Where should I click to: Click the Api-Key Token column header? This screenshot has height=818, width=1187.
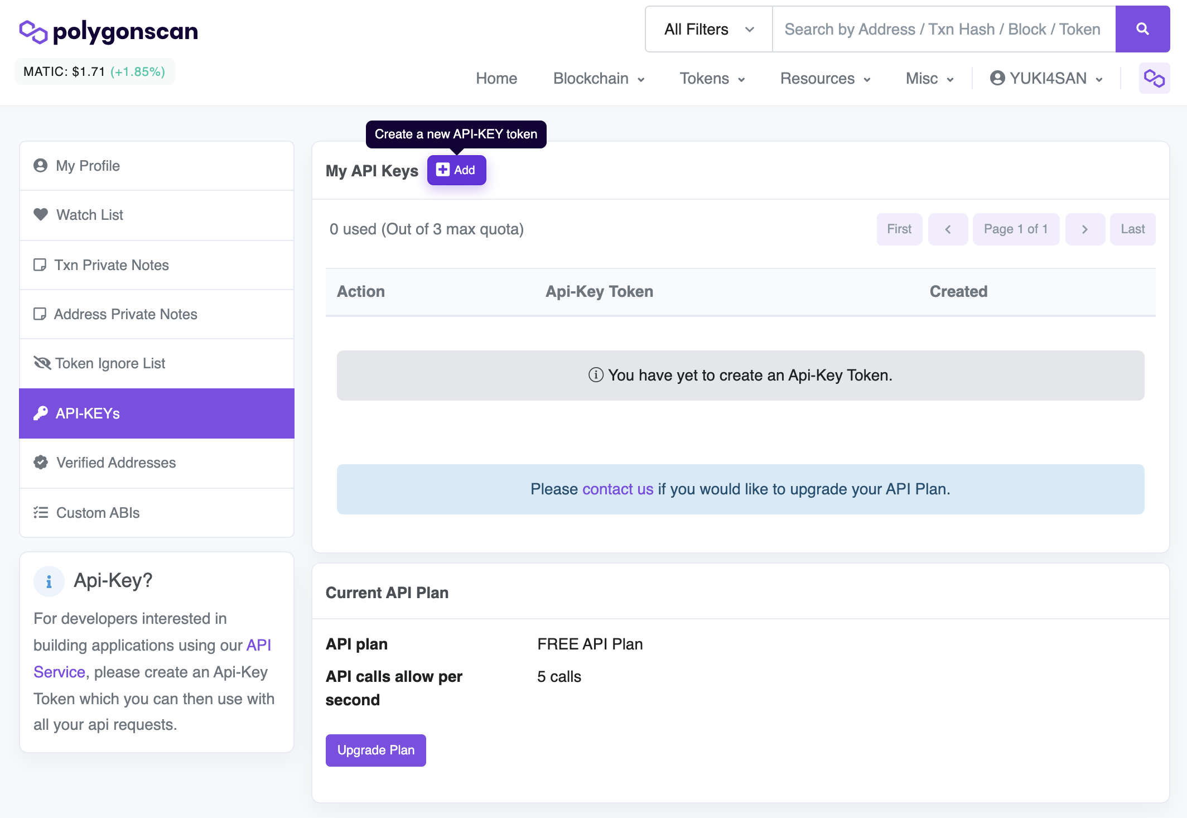click(599, 292)
